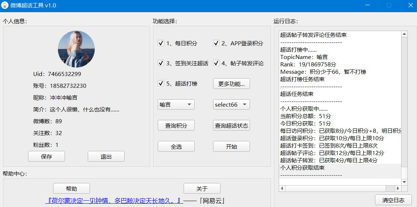Click log line 超话任务结束

point(296,94)
